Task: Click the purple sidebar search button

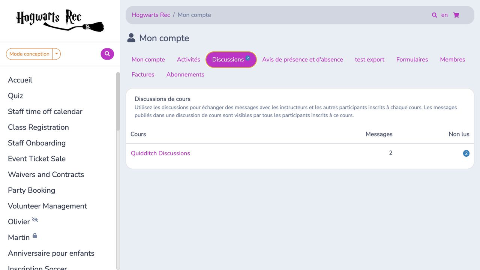Action: click(x=107, y=54)
